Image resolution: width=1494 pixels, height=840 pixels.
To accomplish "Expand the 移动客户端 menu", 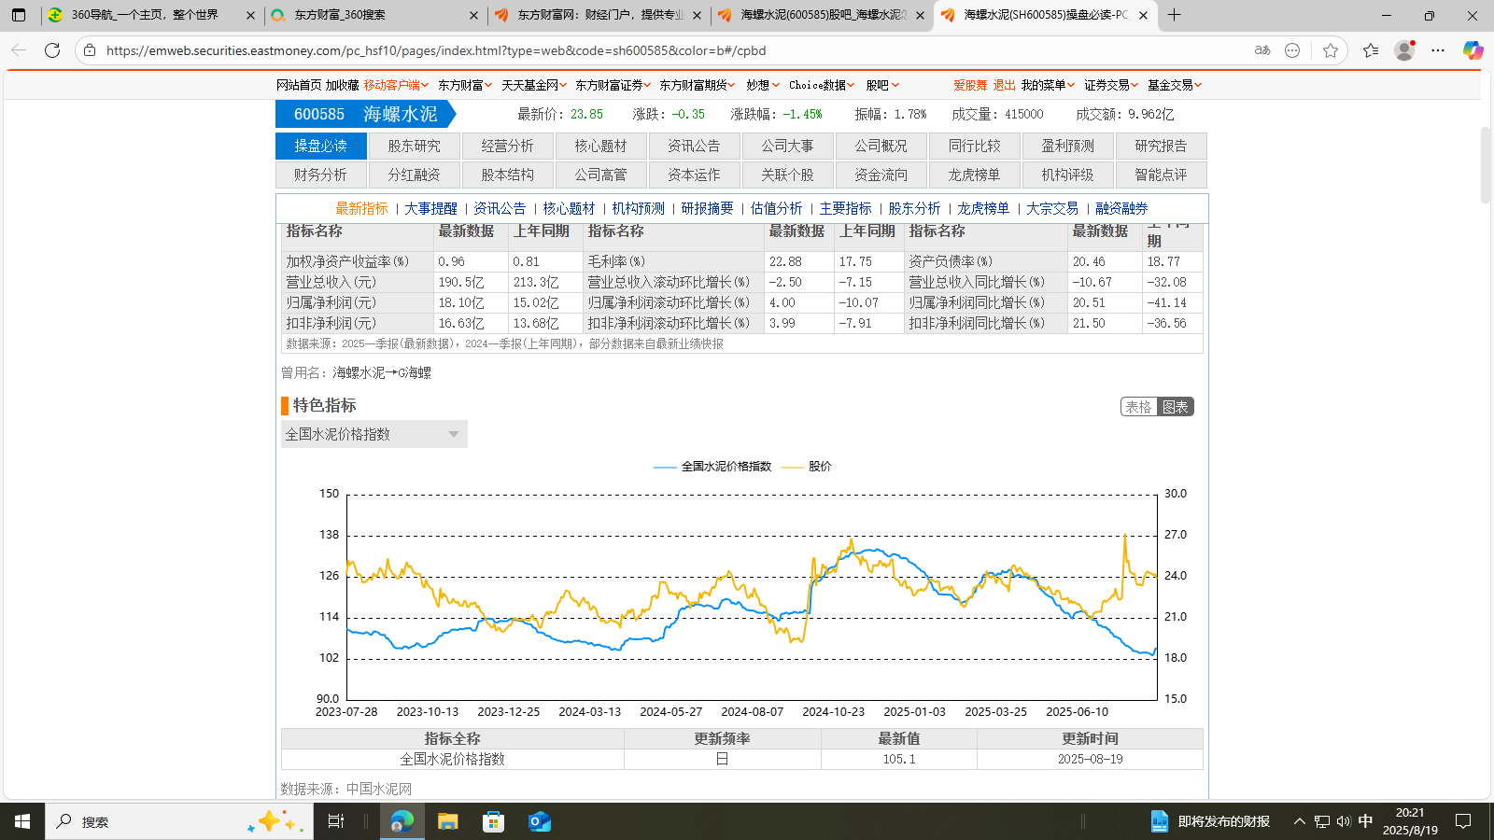I will click(x=396, y=85).
